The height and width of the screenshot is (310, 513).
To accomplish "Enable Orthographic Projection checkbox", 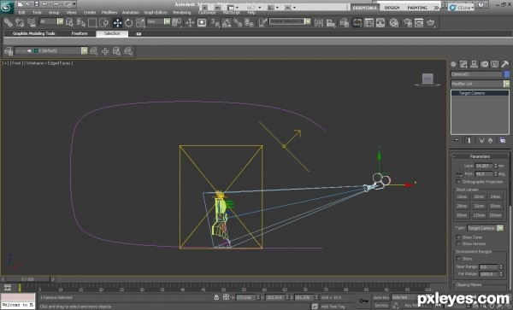I will [x=458, y=182].
